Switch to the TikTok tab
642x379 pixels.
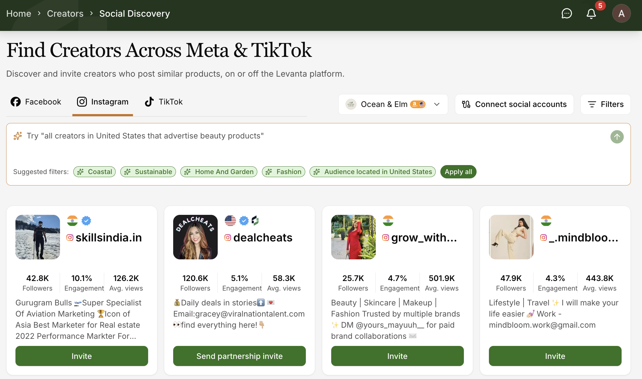[x=164, y=102]
